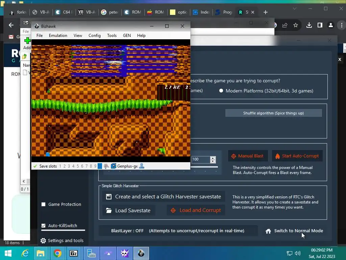Open the Tools menu in Bizhawk
Image resolution: width=346 pixels, height=260 pixels.
click(x=112, y=35)
